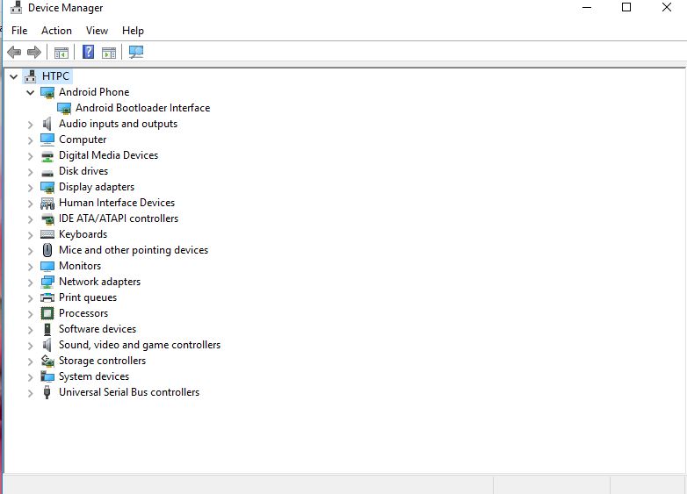Expand the Universal Serial Bus controllers node
687x494 pixels.
[31, 392]
